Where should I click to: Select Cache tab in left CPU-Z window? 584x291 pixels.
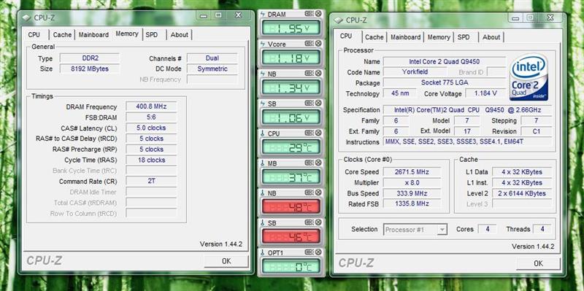pyautogui.click(x=62, y=34)
